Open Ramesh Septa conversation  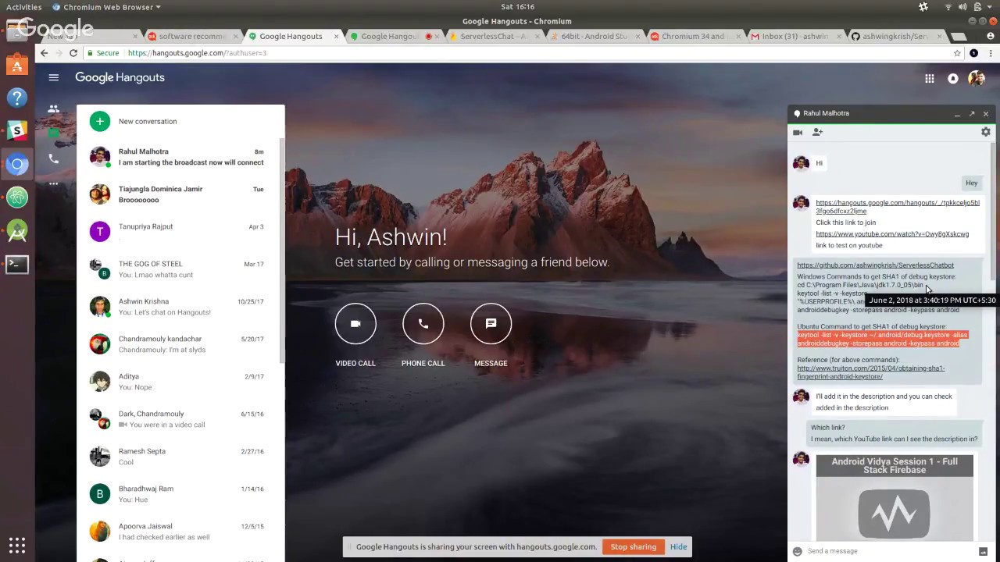180,457
